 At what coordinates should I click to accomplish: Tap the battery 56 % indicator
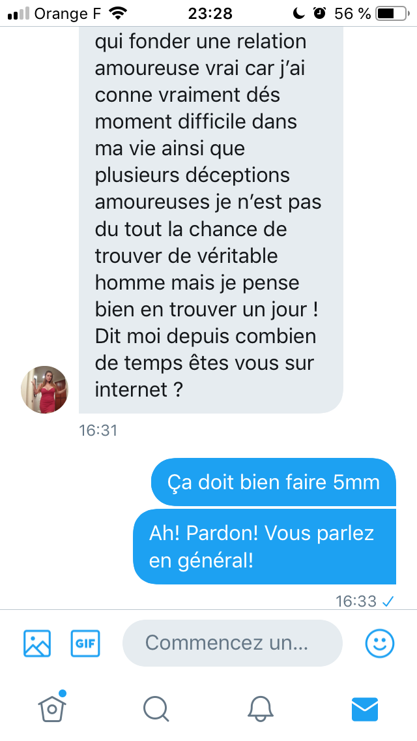371,13
